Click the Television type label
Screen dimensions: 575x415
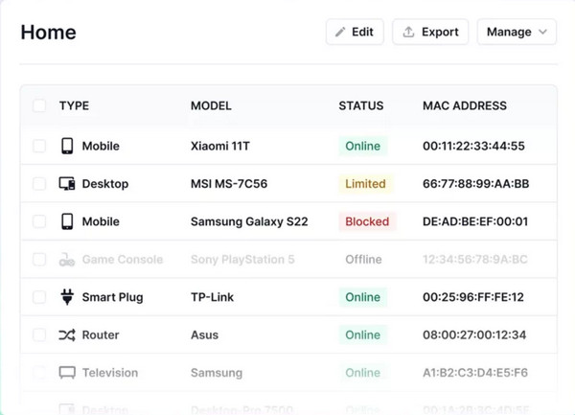click(x=110, y=373)
